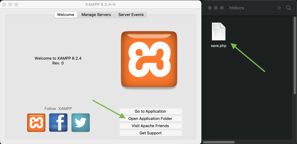The width and height of the screenshot is (297, 144).
Task: Click the large orange XAMPP logo
Action: [149, 60]
